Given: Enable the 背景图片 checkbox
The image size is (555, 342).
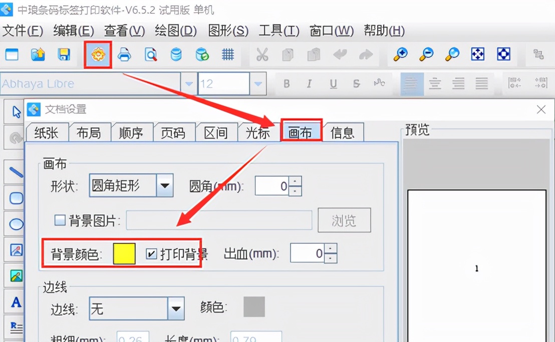Looking at the screenshot, I should tap(60, 220).
